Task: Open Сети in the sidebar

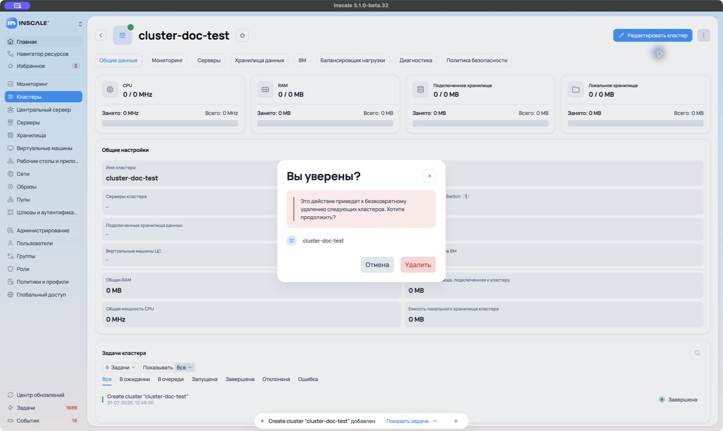Action: (43, 174)
